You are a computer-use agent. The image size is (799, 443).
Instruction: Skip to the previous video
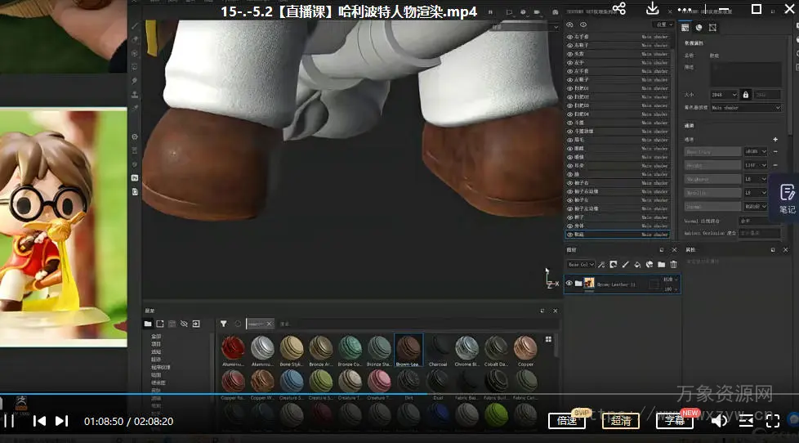coord(38,421)
